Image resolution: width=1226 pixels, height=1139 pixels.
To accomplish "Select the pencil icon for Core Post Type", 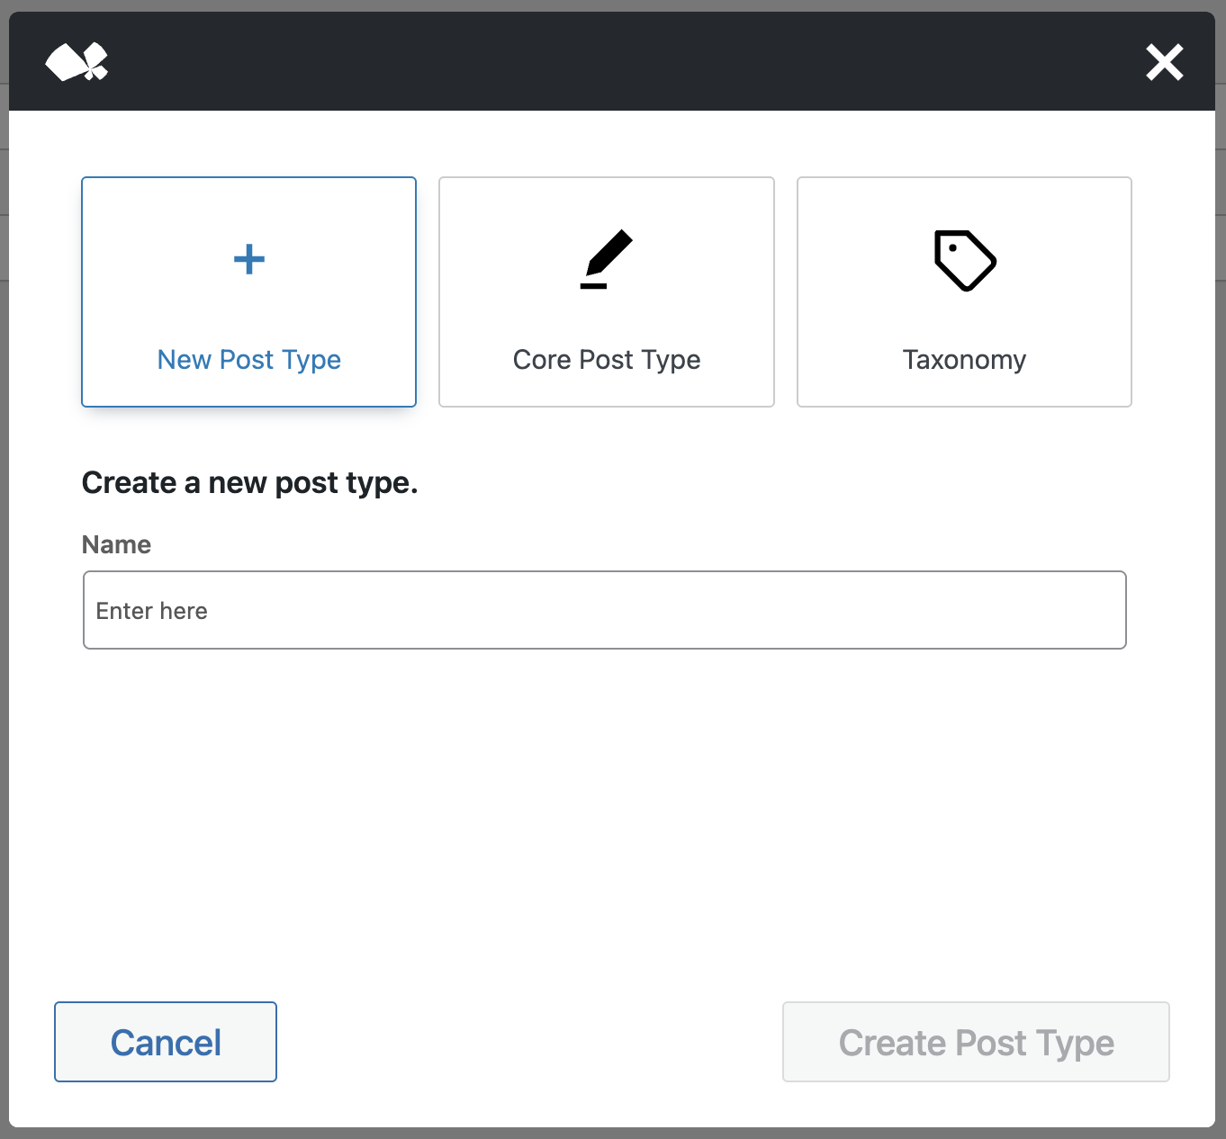I will [x=606, y=260].
